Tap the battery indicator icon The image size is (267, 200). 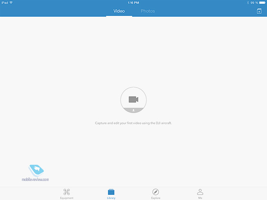coord(262,2)
